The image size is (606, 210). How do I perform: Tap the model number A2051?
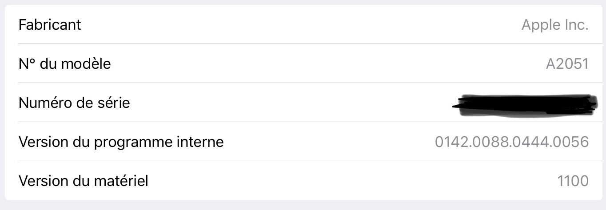tap(567, 64)
